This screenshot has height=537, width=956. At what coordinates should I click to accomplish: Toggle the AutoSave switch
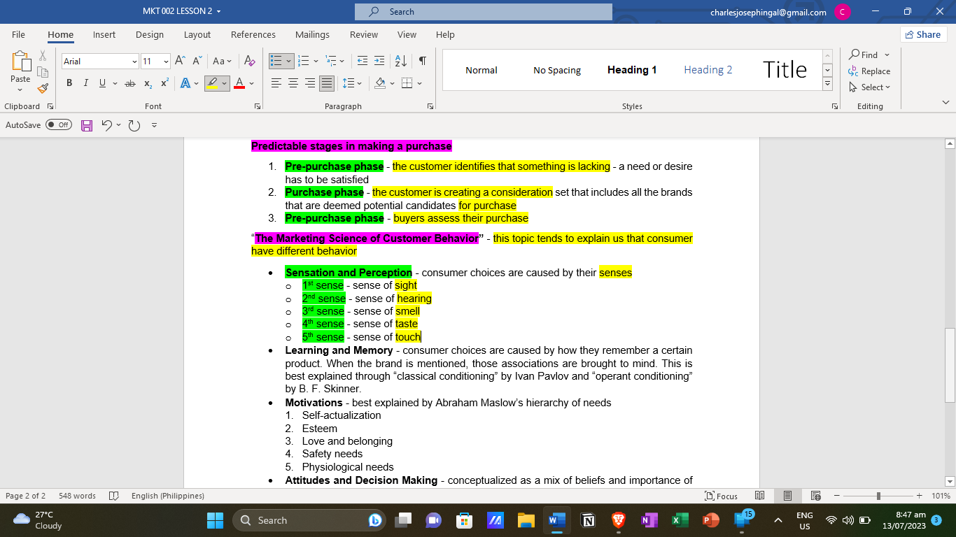click(x=59, y=125)
